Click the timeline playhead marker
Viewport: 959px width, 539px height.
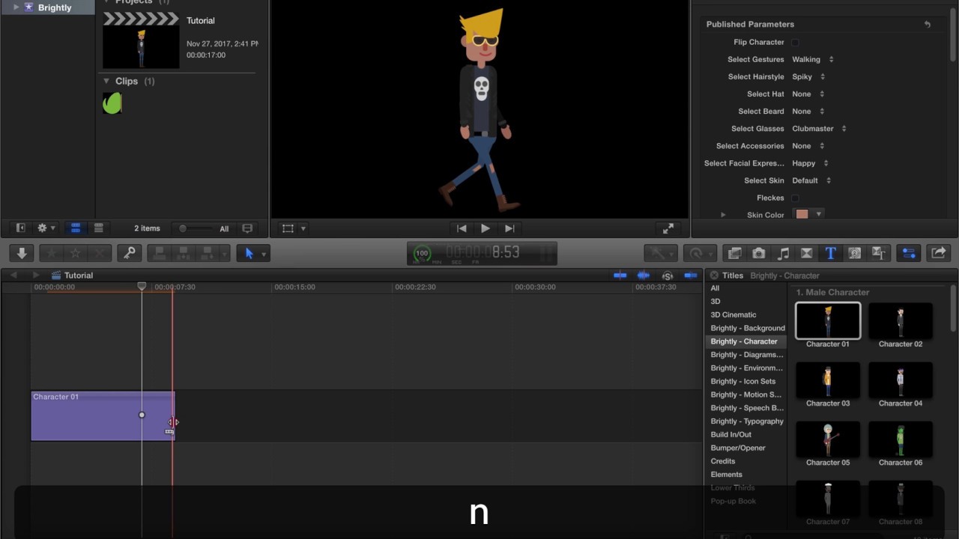(x=142, y=287)
